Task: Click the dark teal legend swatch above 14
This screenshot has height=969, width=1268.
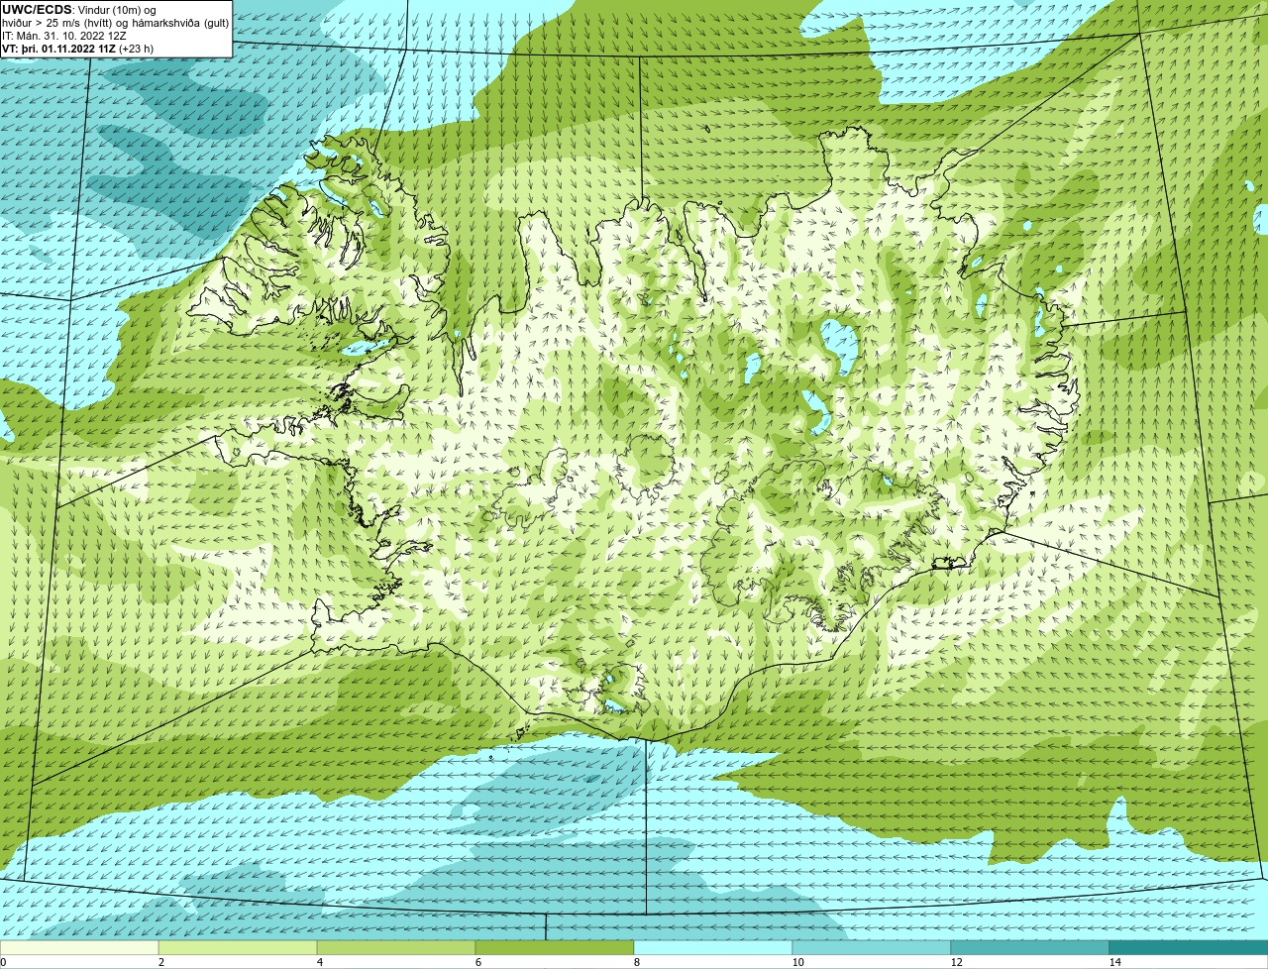Action: [1189, 948]
